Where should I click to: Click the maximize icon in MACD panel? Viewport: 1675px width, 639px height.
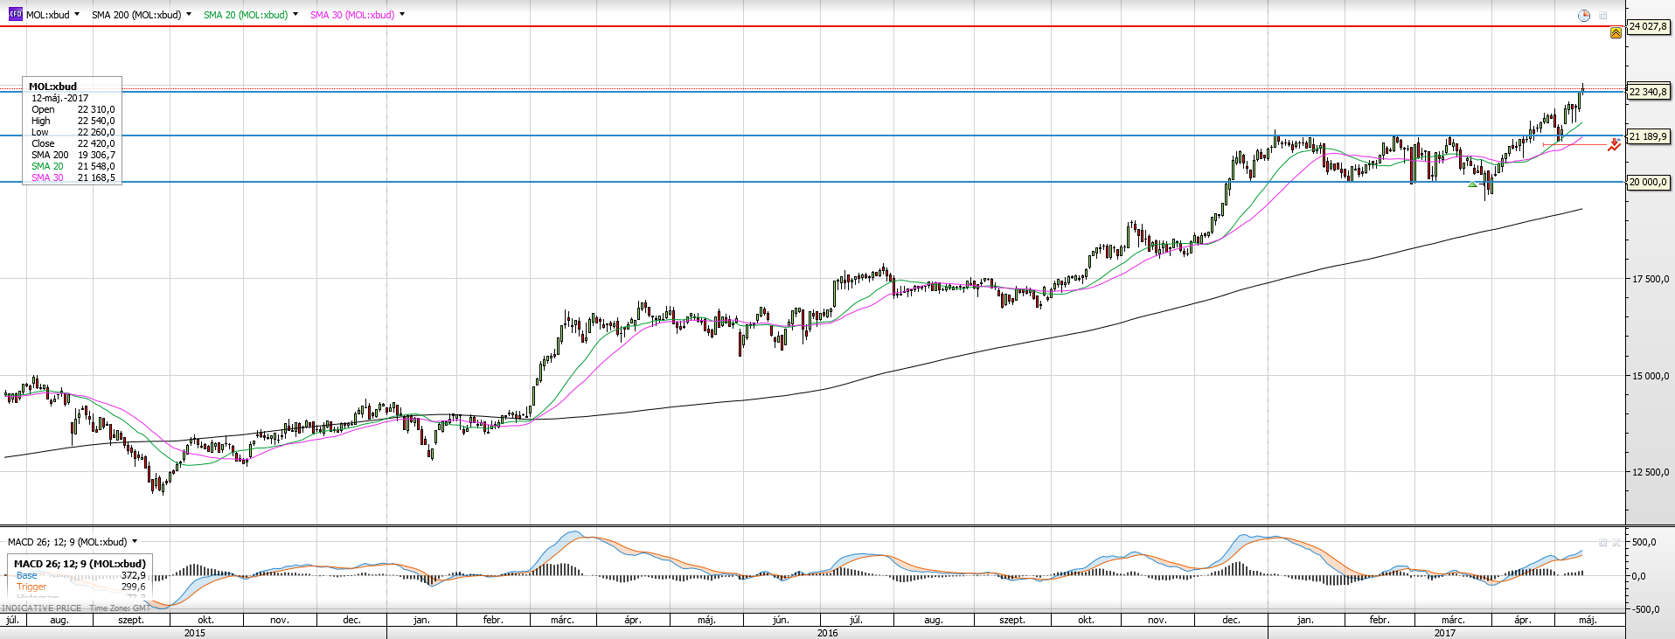coord(1603,543)
